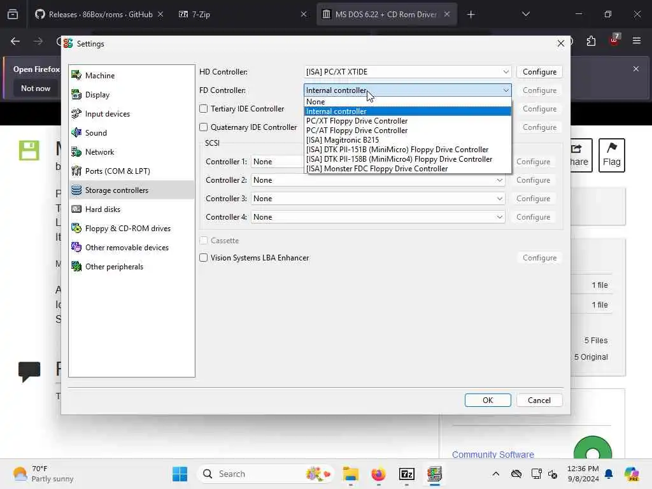Confirm settings with OK button
This screenshot has width=652, height=489.
click(x=488, y=400)
